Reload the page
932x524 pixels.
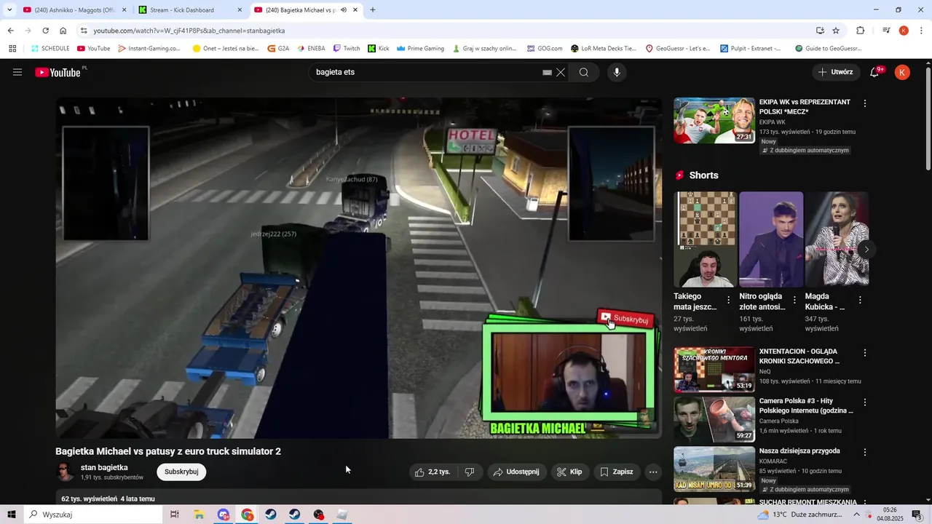pos(45,31)
